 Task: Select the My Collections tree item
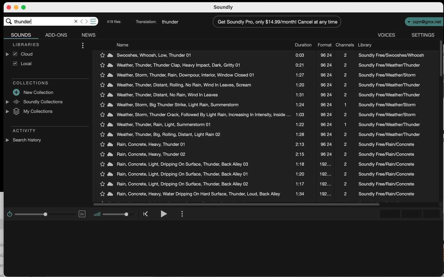(x=38, y=111)
